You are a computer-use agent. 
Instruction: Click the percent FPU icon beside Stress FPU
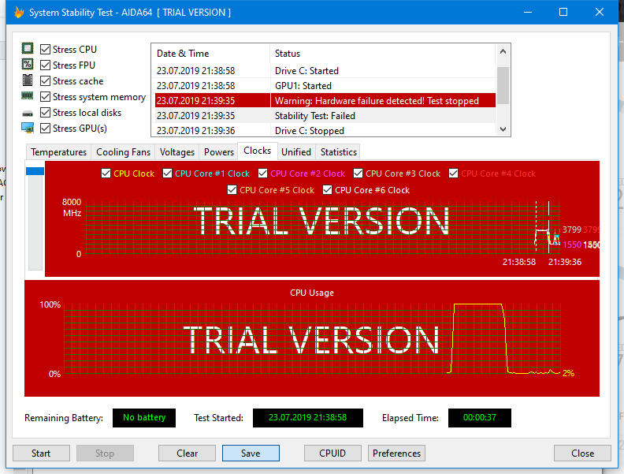28,64
